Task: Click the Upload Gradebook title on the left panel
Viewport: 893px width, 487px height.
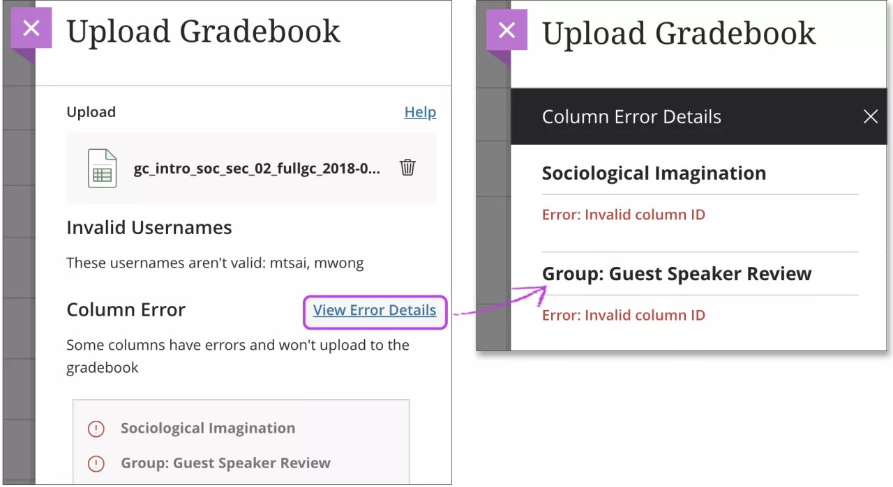Action: click(x=203, y=31)
